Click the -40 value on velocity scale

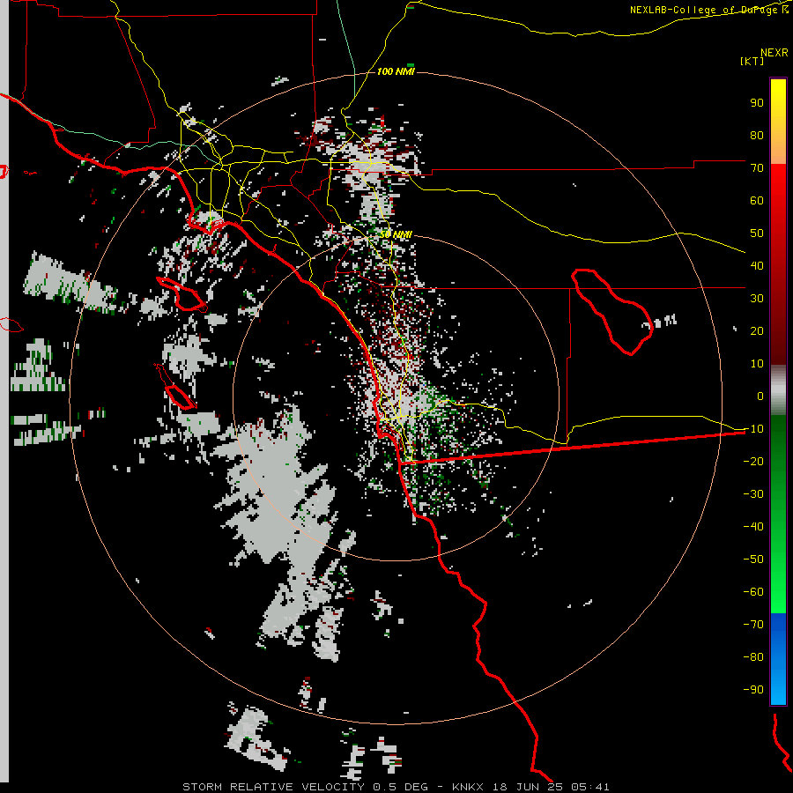tap(753, 527)
